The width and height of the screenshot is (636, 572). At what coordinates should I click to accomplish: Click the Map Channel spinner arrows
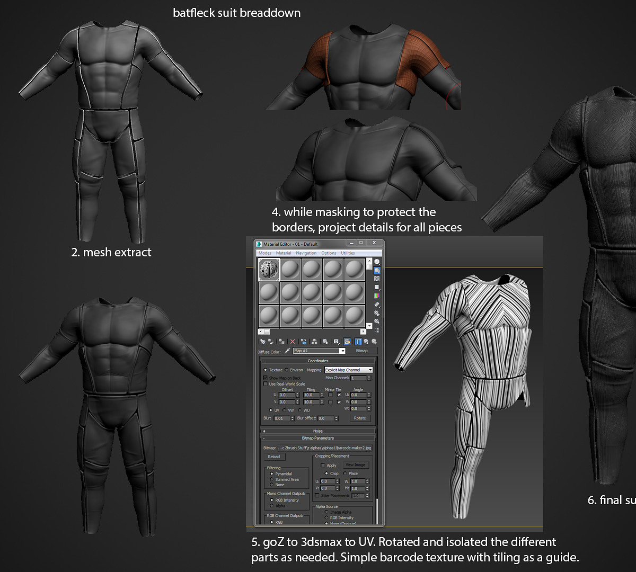pyautogui.click(x=369, y=378)
